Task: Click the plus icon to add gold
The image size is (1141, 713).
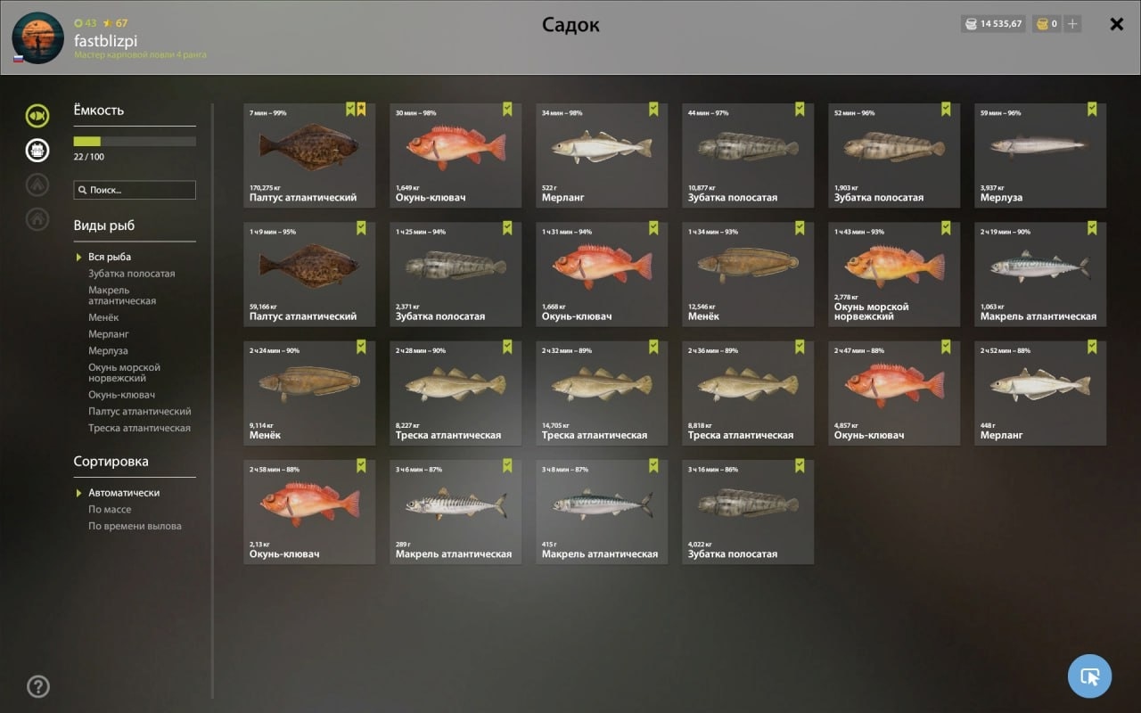Action: pyautogui.click(x=1072, y=24)
